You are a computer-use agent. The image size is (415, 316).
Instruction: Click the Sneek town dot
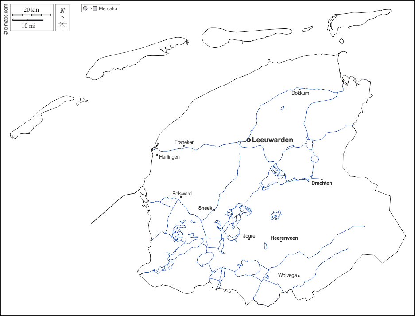[x=214, y=210]
